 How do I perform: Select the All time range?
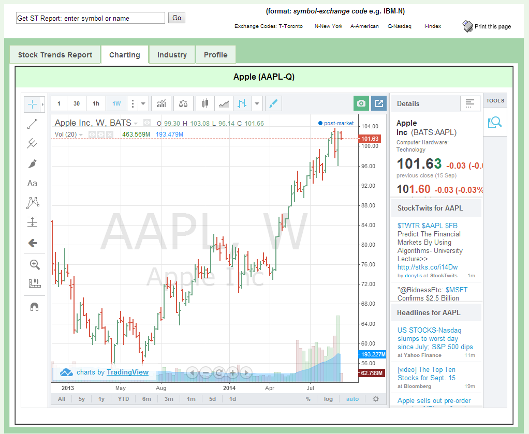[x=62, y=399]
